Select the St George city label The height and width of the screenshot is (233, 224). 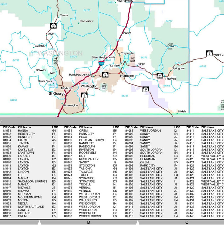pos(57,94)
